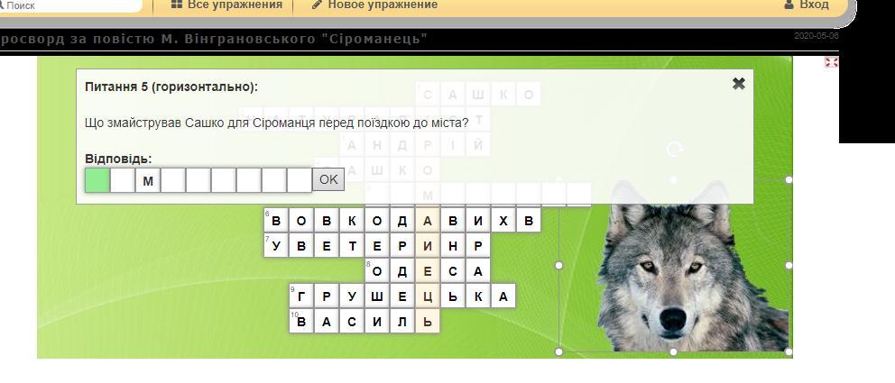Viewport: 895px width, 383px height.
Task: Click the rotate handle above the wolf image
Action: coord(674,150)
